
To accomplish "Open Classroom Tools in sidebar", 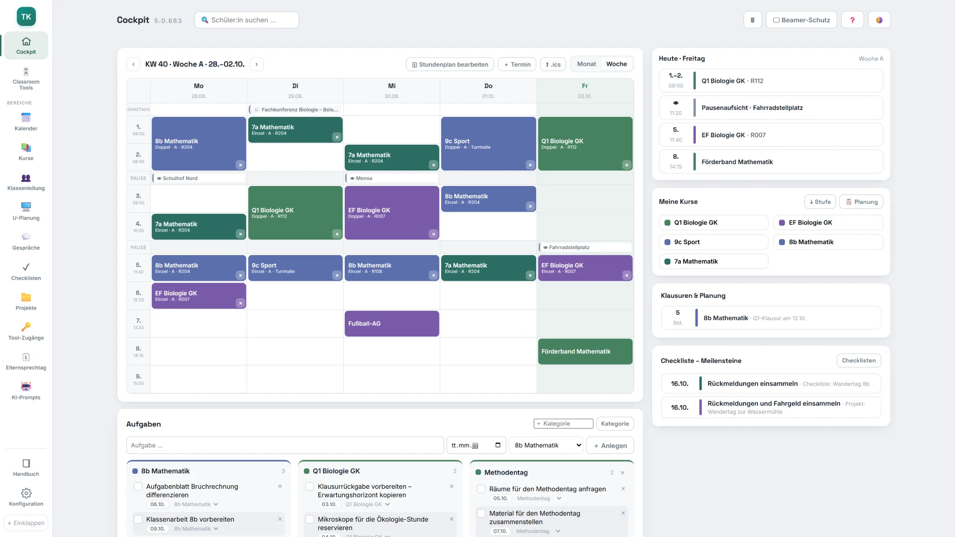I will [x=26, y=79].
